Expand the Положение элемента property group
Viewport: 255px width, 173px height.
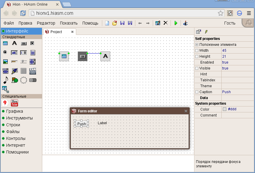click(x=197, y=45)
